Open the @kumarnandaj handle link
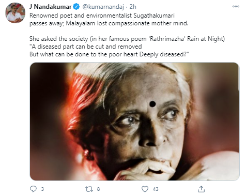246x196 pixels. click(x=103, y=7)
